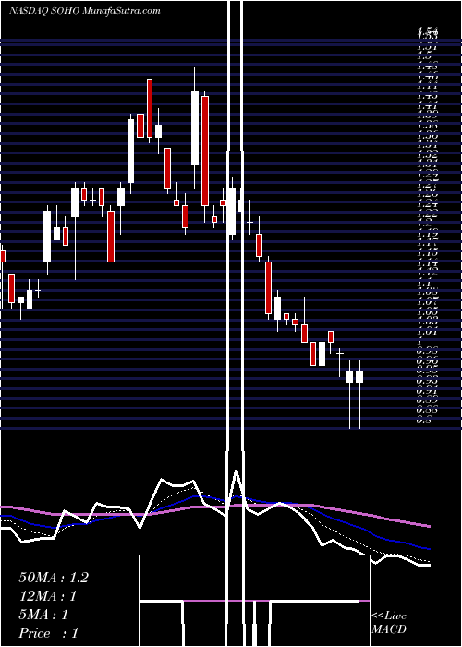Viewport: 462px width, 647px height.
Task: Click the 5MA : 1 label
Action: pos(43,615)
